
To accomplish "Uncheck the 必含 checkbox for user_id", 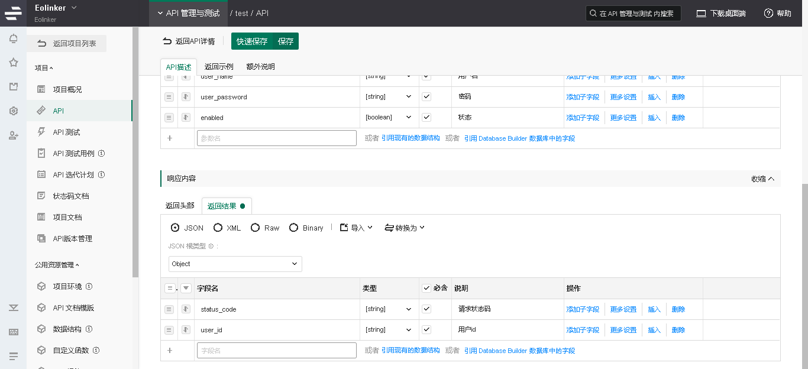I will [426, 329].
